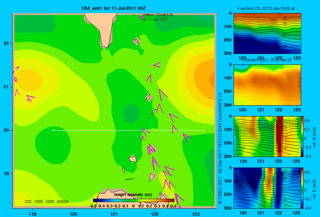Click the "18" isotherm label in temperature section
Viewport: 320px width, 217px height.
coord(285,46)
